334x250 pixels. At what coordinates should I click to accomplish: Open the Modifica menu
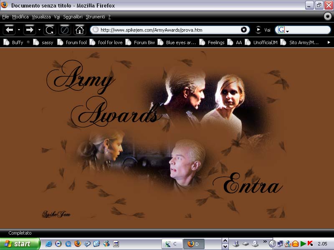[20, 17]
